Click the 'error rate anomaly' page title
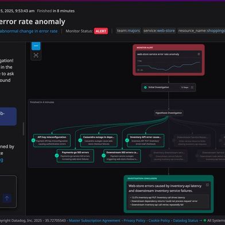The width and height of the screenshot is (225, 225). (x=33, y=22)
